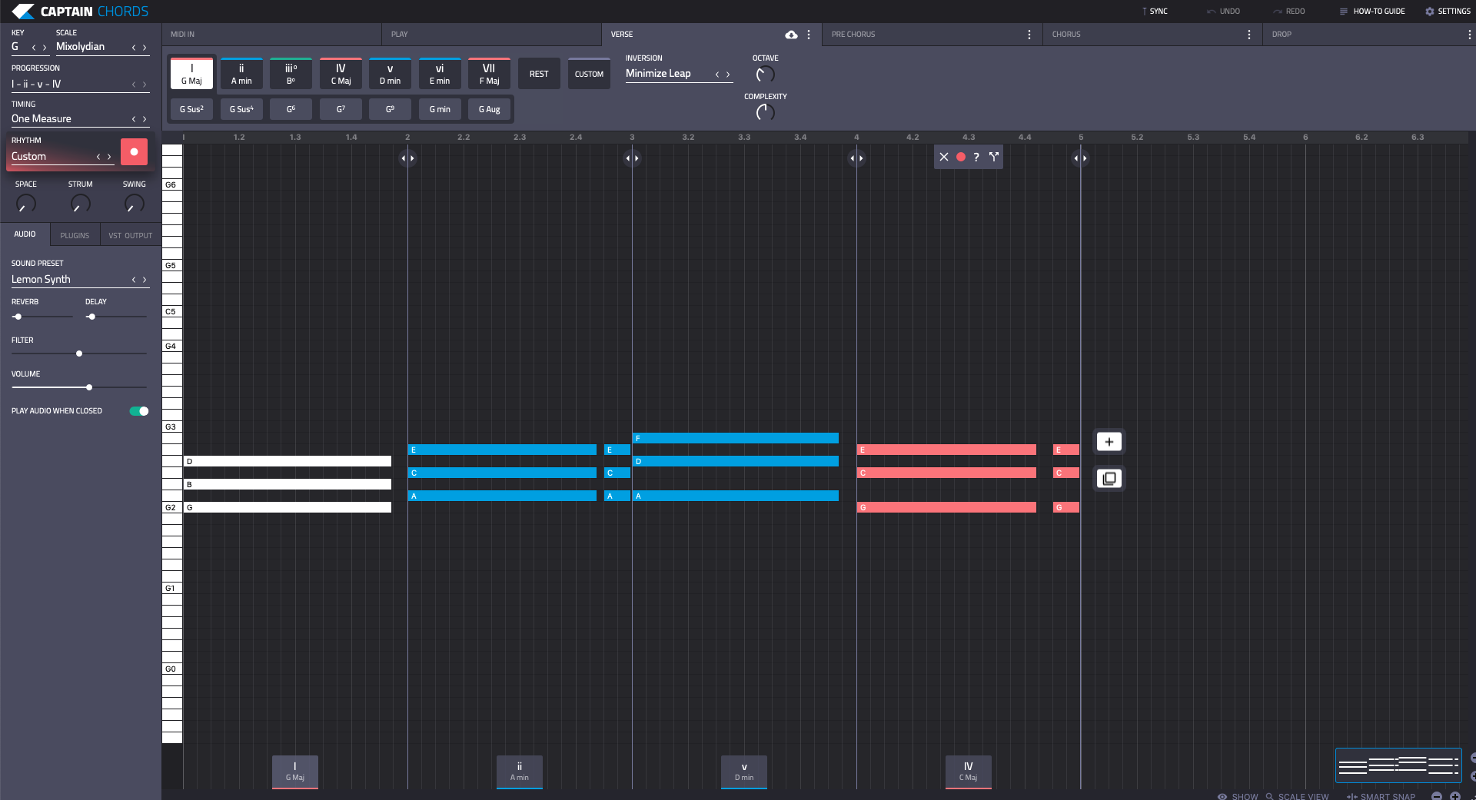
Task: Open the Pre Chorus three-dot menu
Action: click(1029, 35)
